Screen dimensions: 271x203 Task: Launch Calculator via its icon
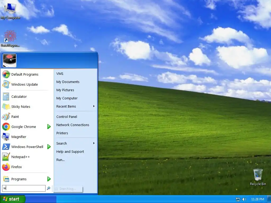tap(6, 96)
